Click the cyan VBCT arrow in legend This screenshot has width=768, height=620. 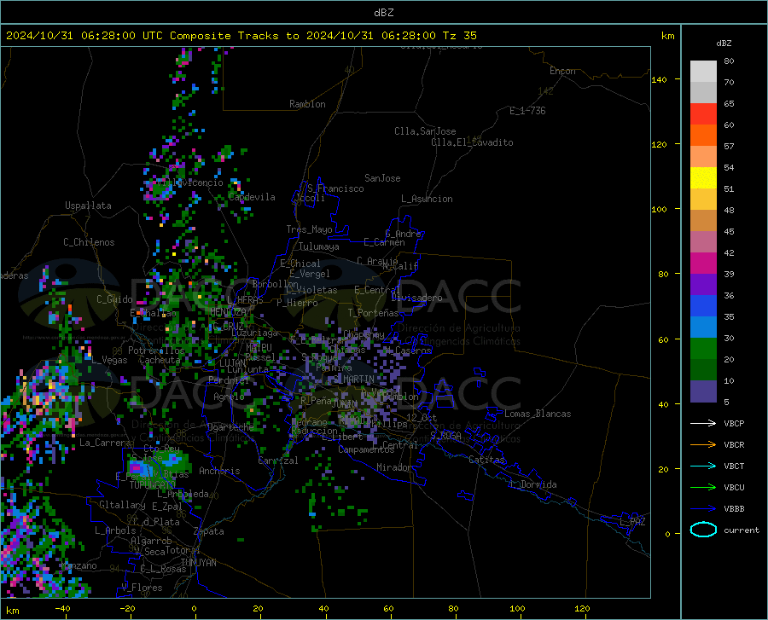tap(703, 466)
